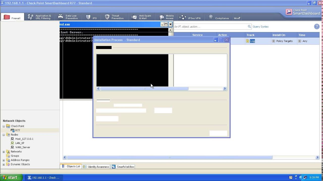Image resolution: width=323 pixels, height=181 pixels.
Task: Click the Networks folder icon
Action: (x=8, y=152)
